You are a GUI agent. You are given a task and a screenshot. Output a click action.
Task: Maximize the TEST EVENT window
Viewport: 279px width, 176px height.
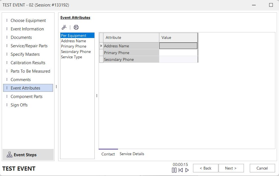271,5
